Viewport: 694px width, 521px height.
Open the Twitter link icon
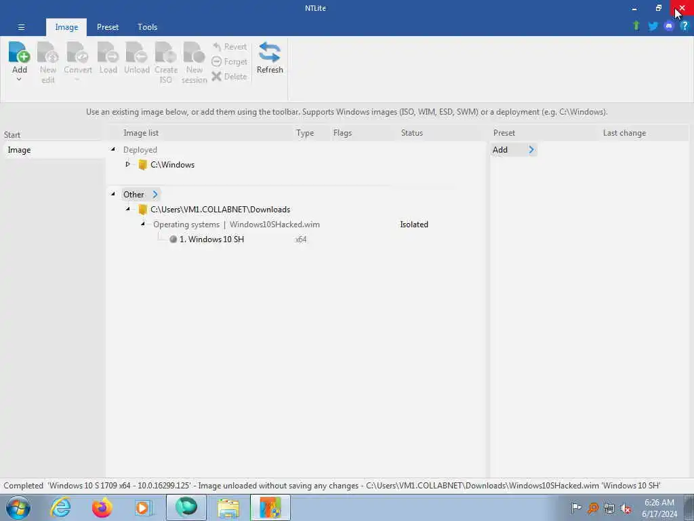653,26
